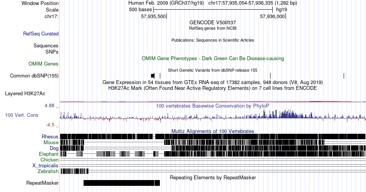
Task: Click 100 vertebrates Basewise Conservation by PhyloP title
Action: pos(213,106)
